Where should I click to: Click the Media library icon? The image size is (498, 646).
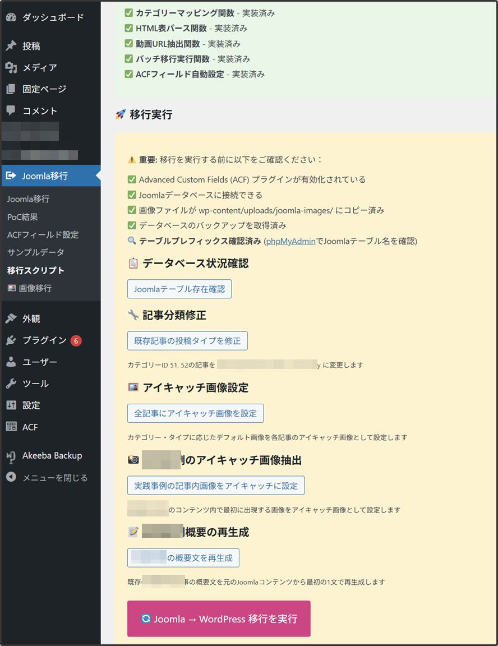11,68
